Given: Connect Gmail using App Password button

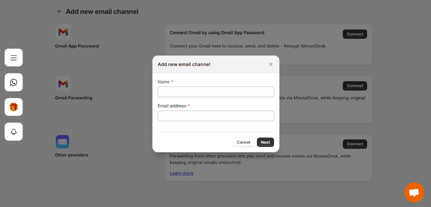Looking at the screenshot, I should pyautogui.click(x=355, y=34).
